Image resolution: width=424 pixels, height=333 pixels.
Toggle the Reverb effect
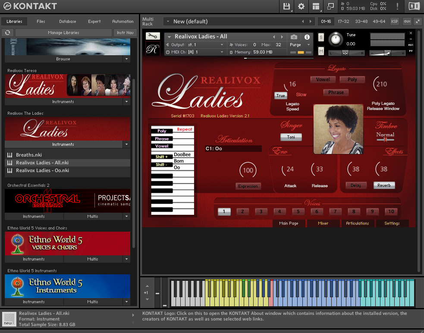[384, 185]
